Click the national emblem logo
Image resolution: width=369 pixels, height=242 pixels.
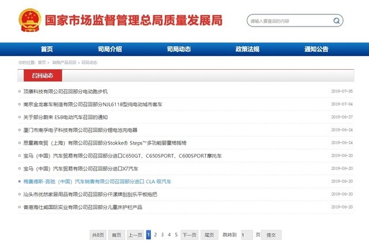[30, 20]
